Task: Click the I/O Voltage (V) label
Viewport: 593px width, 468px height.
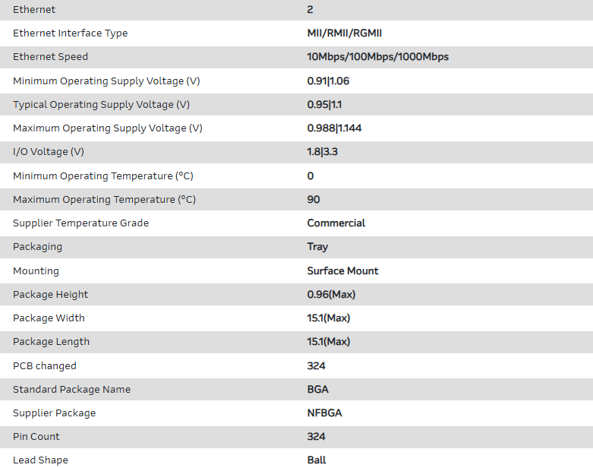Action: pos(49,152)
